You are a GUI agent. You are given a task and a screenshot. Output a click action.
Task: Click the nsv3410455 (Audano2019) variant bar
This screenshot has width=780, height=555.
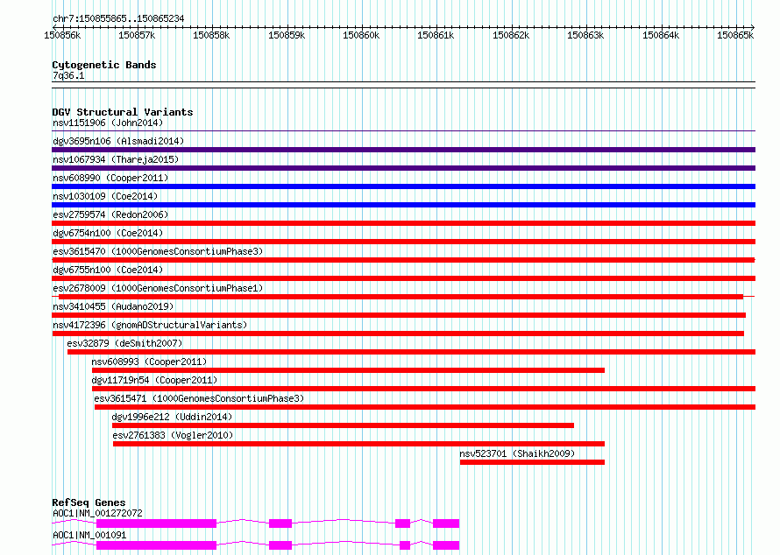(399, 315)
